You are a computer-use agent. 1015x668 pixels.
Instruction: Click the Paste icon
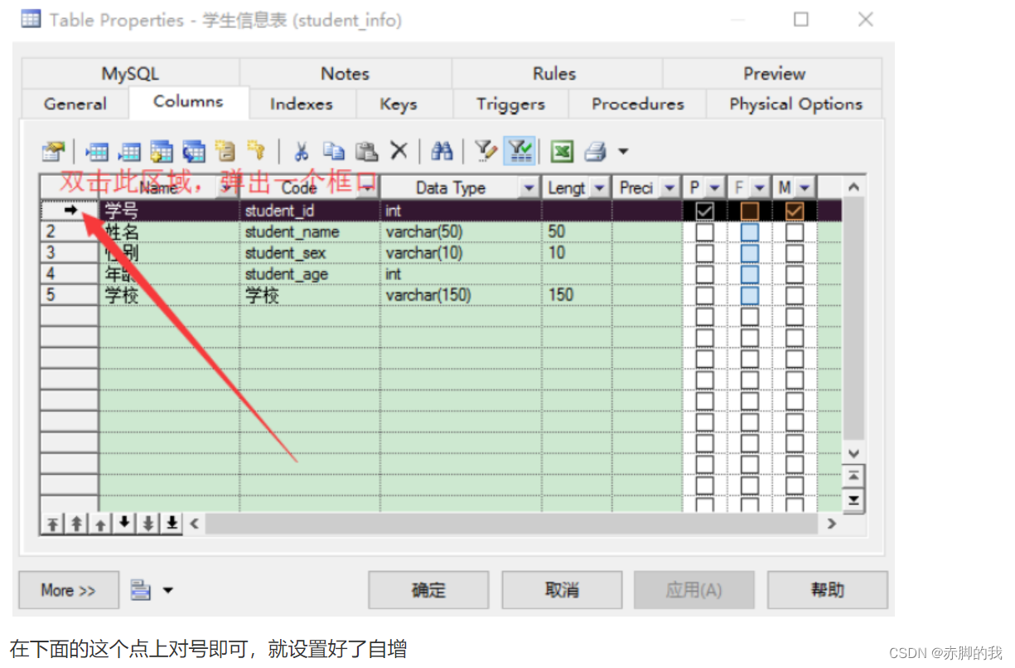[x=366, y=150]
